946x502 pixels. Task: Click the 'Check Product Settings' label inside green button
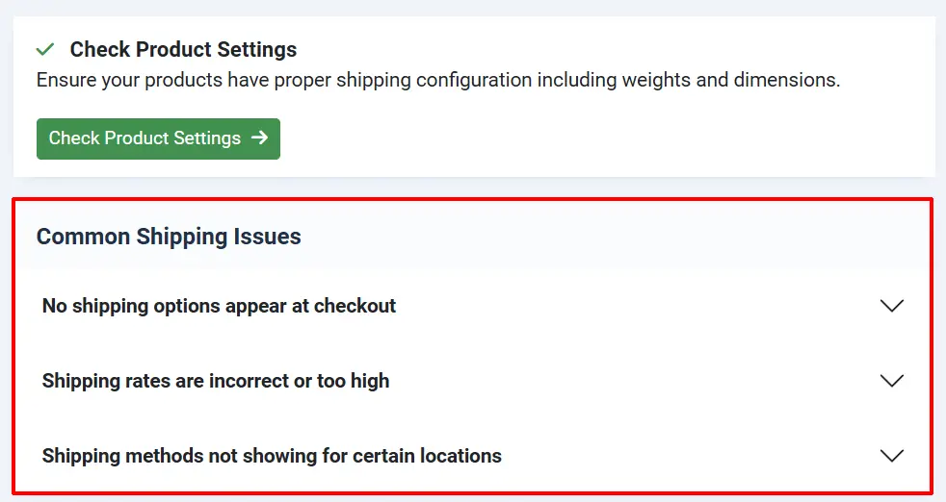(145, 138)
